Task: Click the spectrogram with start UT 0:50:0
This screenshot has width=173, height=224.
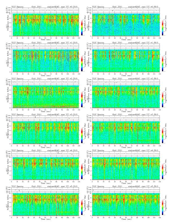Action: [x=126, y=25]
